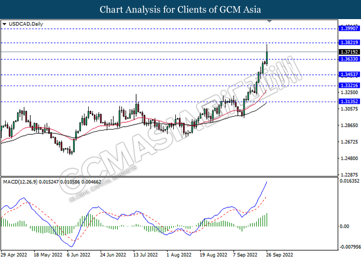
Task: Click the 7 Sep 2022 date label
Action: coord(245,254)
